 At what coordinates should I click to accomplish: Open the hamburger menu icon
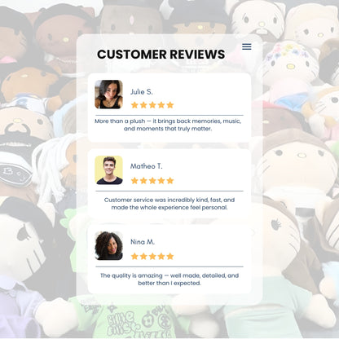coord(247,46)
